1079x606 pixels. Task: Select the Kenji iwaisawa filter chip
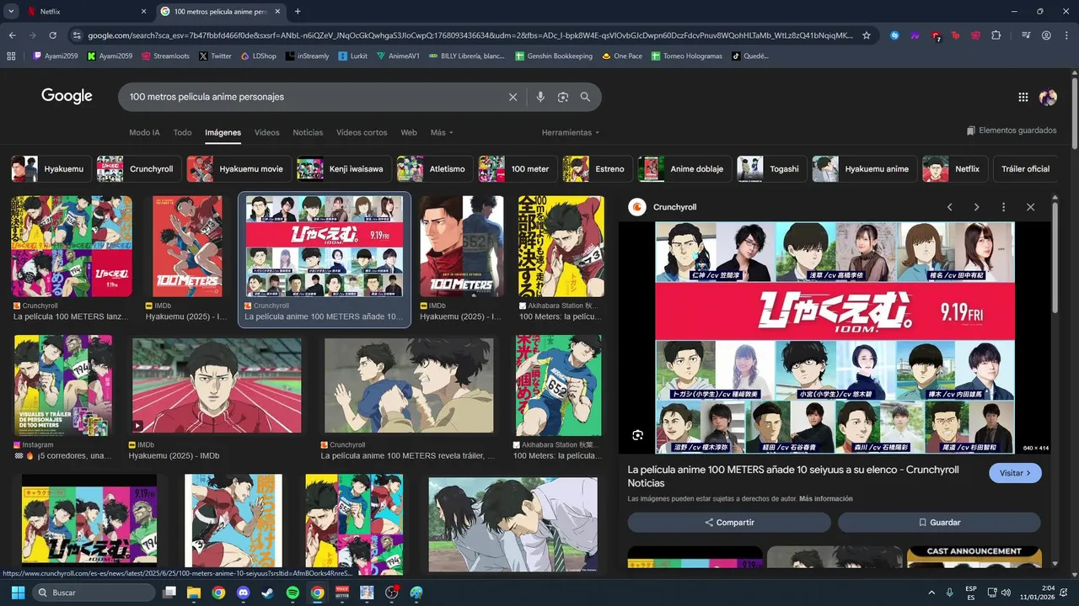coord(345,169)
